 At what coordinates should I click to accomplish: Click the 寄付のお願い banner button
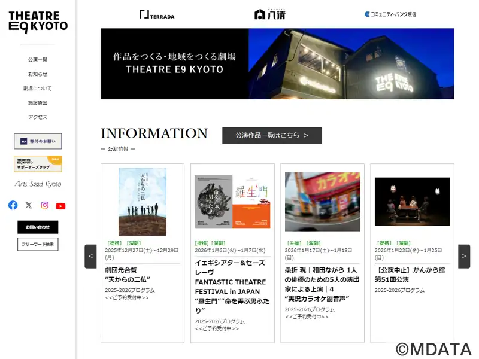38,141
